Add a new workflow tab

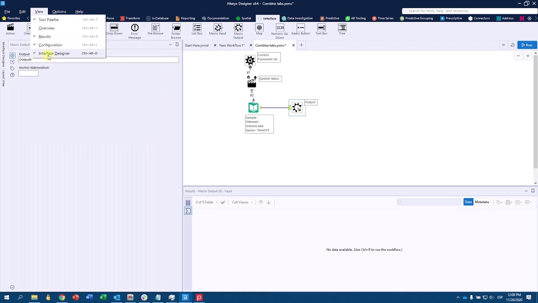301,45
